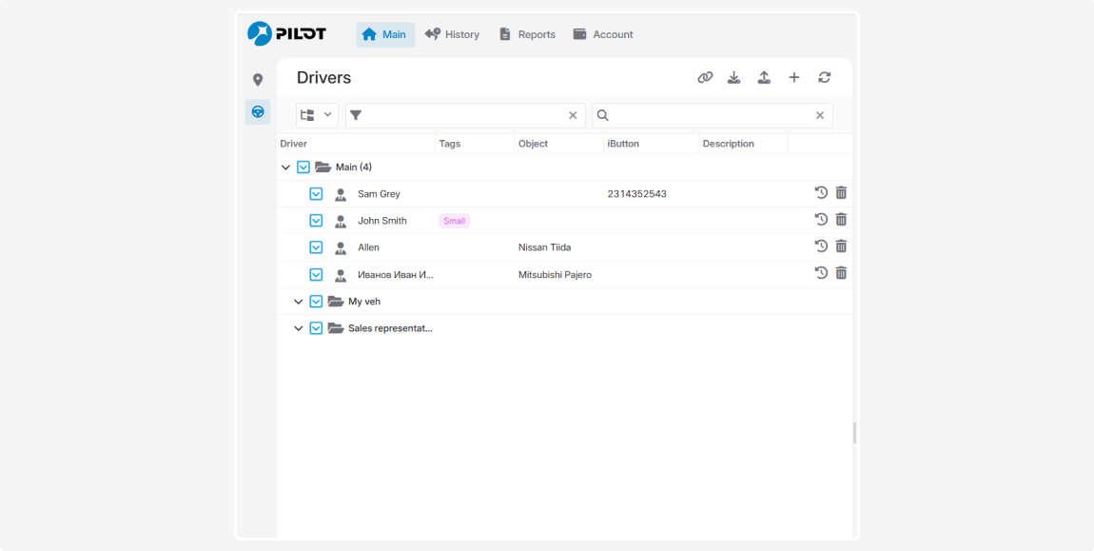Toggle checkbox for Sam Grey
Viewport: 1094px width, 551px height.
[x=317, y=194]
